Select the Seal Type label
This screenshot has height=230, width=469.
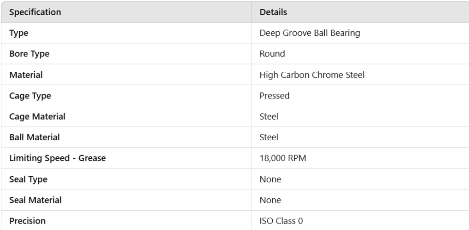(29, 179)
